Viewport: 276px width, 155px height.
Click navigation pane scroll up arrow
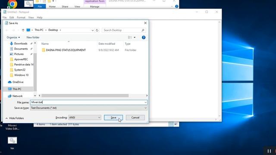click(35, 43)
